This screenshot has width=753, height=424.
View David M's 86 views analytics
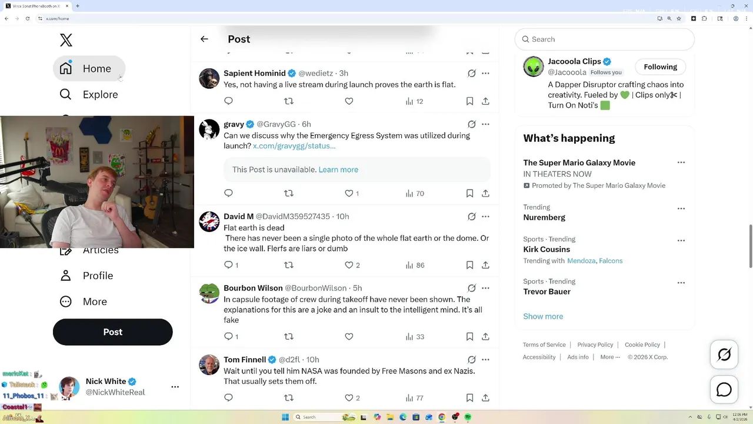[415, 265]
